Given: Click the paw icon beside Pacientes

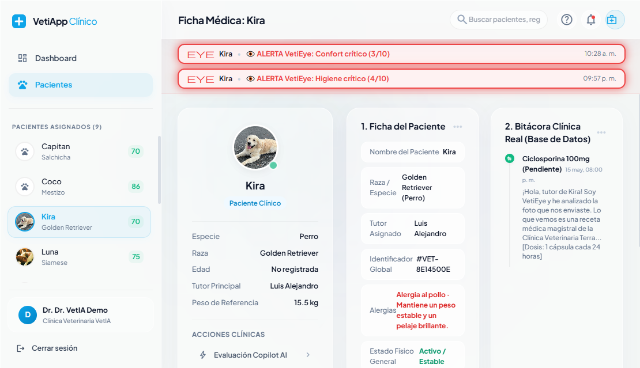Looking at the screenshot, I should click(22, 85).
